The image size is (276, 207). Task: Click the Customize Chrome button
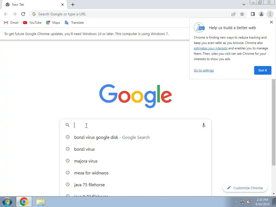point(245,188)
